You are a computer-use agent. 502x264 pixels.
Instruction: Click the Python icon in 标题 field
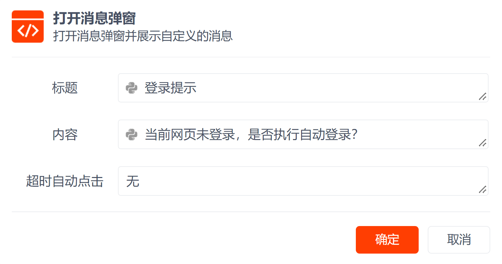coord(131,88)
